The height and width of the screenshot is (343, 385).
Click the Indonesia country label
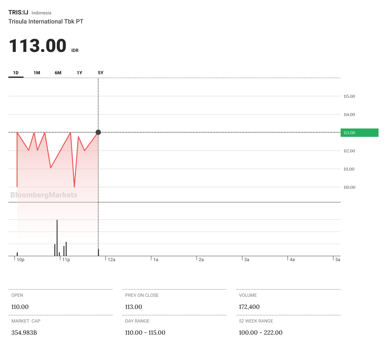coord(41,13)
